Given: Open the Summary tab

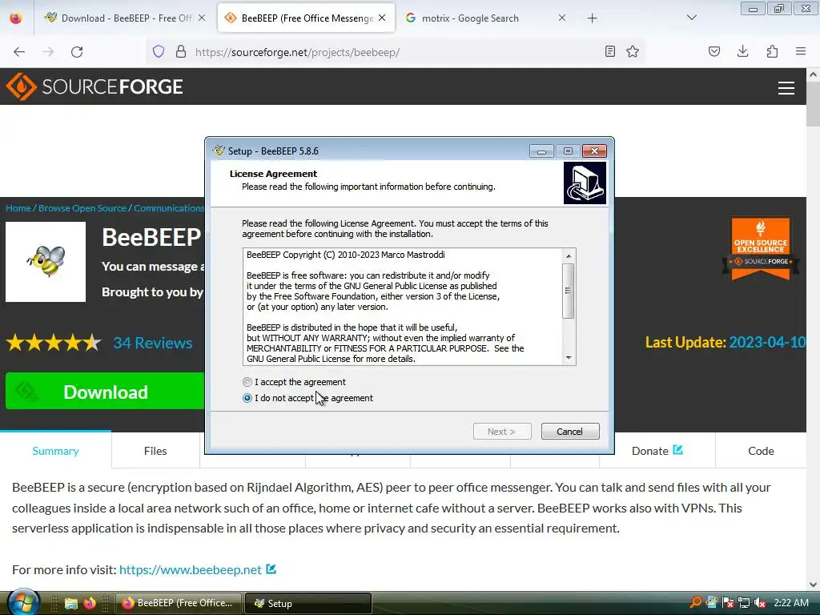Looking at the screenshot, I should pyautogui.click(x=55, y=451).
